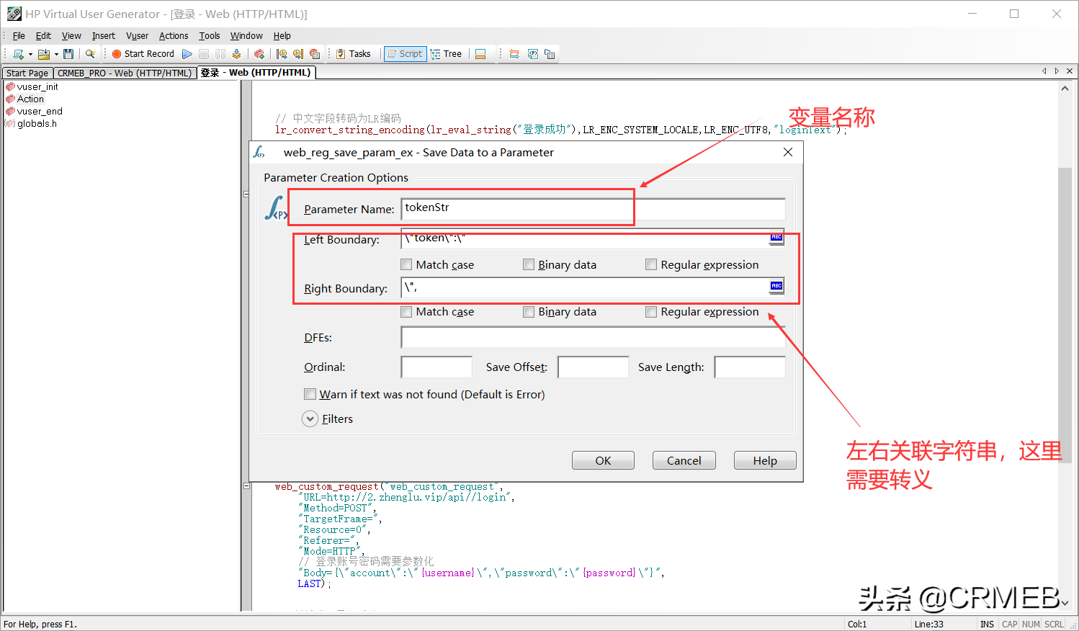Switch to Tree view
Image resolution: width=1079 pixels, height=631 pixels.
(446, 54)
